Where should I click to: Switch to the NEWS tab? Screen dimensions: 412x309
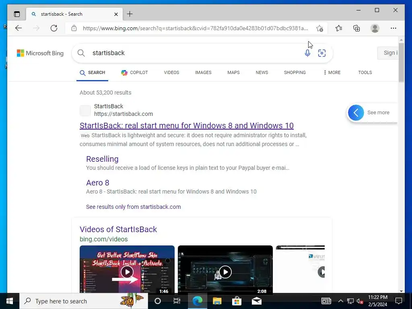point(262,72)
